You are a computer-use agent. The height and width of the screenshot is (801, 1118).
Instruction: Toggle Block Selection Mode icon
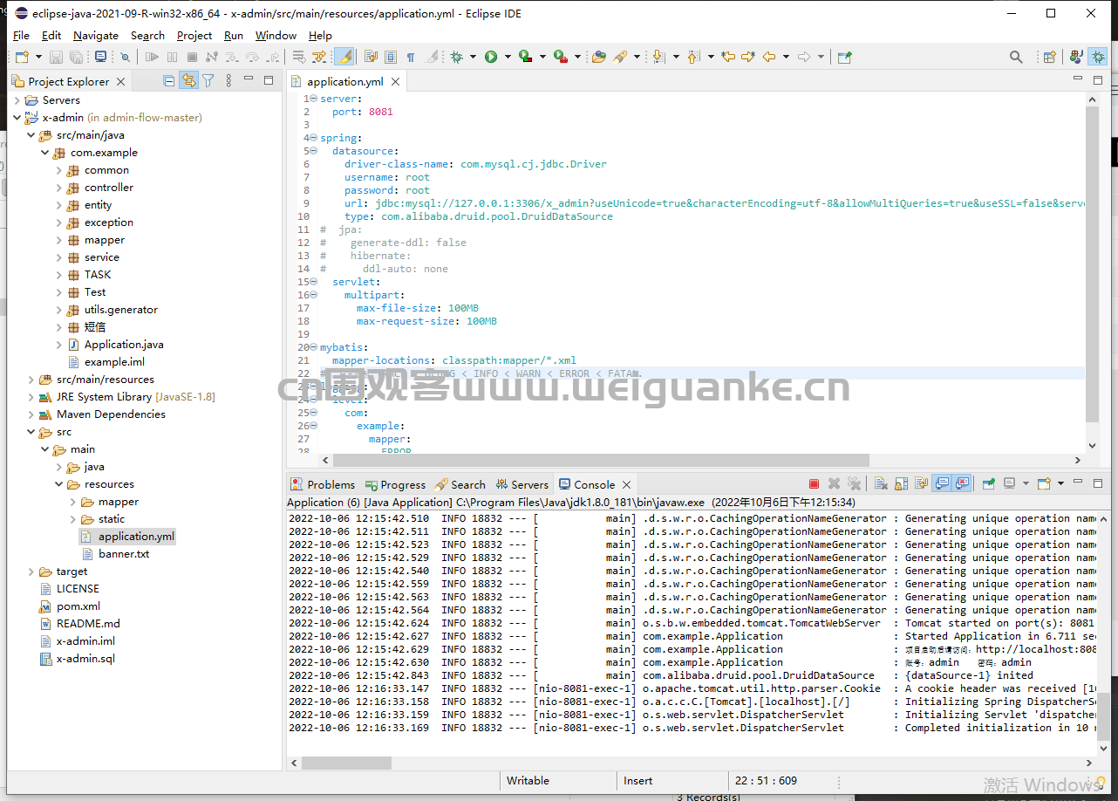tap(391, 57)
